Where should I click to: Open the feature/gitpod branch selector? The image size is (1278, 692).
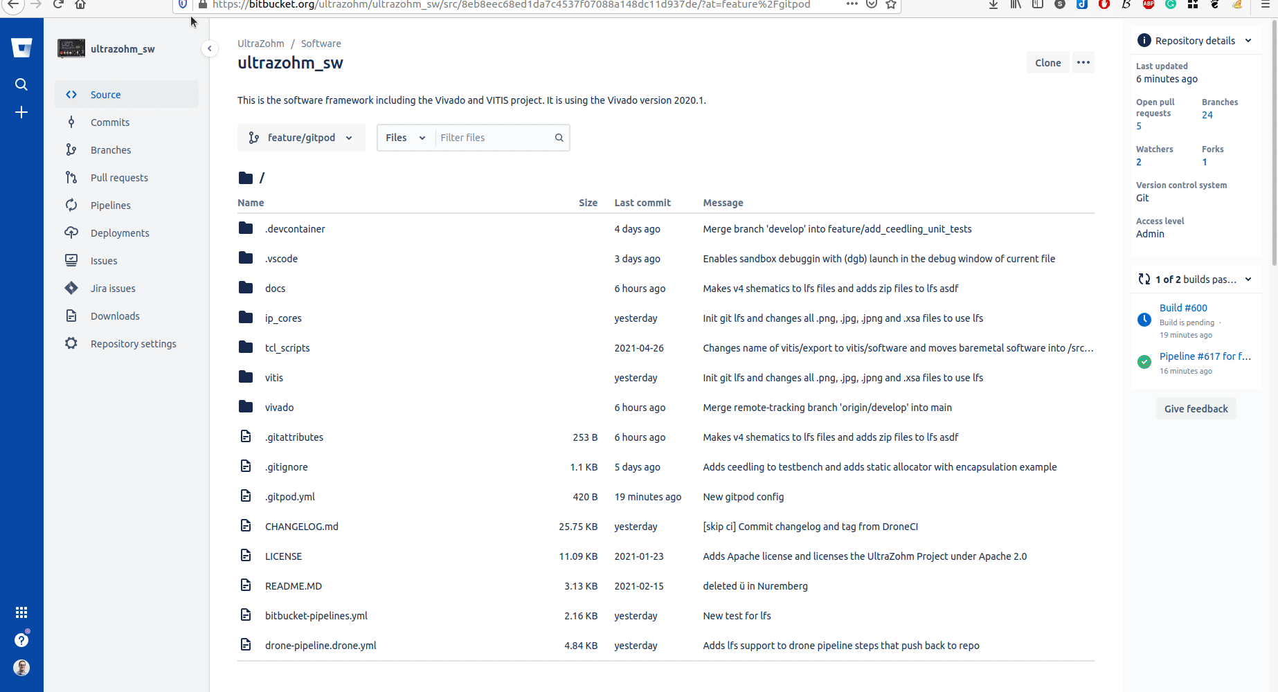pos(300,137)
